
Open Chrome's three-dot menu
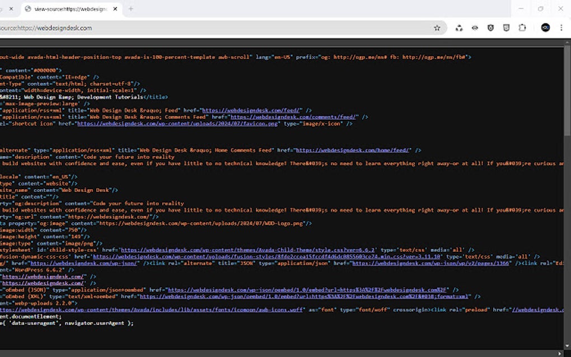[x=561, y=27]
